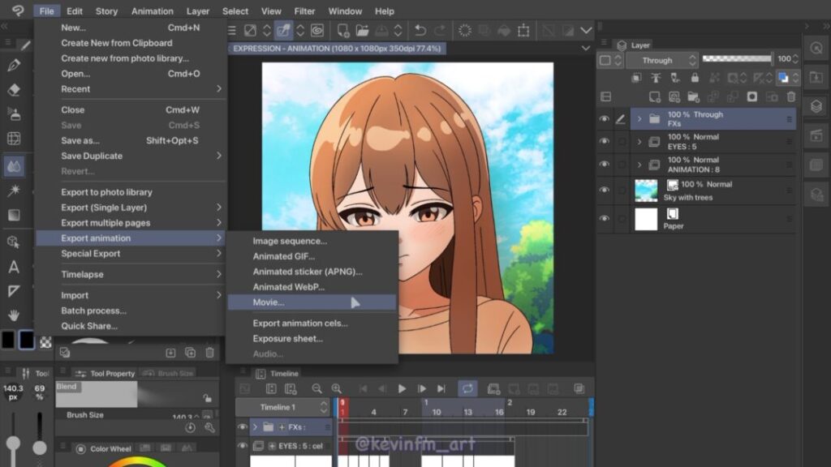
Task: Open the Edit menu in the menu bar
Action: [75, 11]
